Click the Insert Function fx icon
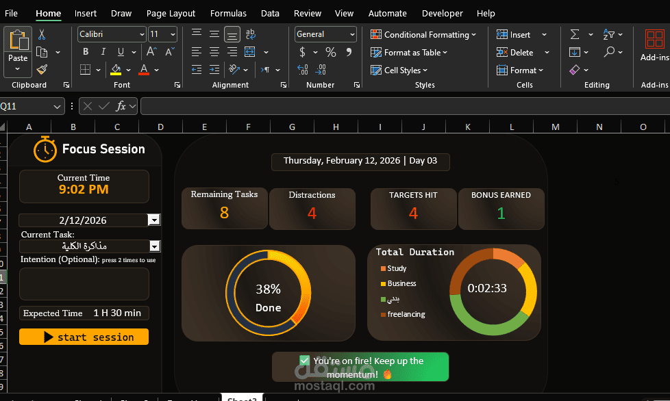The image size is (670, 401). click(x=121, y=106)
